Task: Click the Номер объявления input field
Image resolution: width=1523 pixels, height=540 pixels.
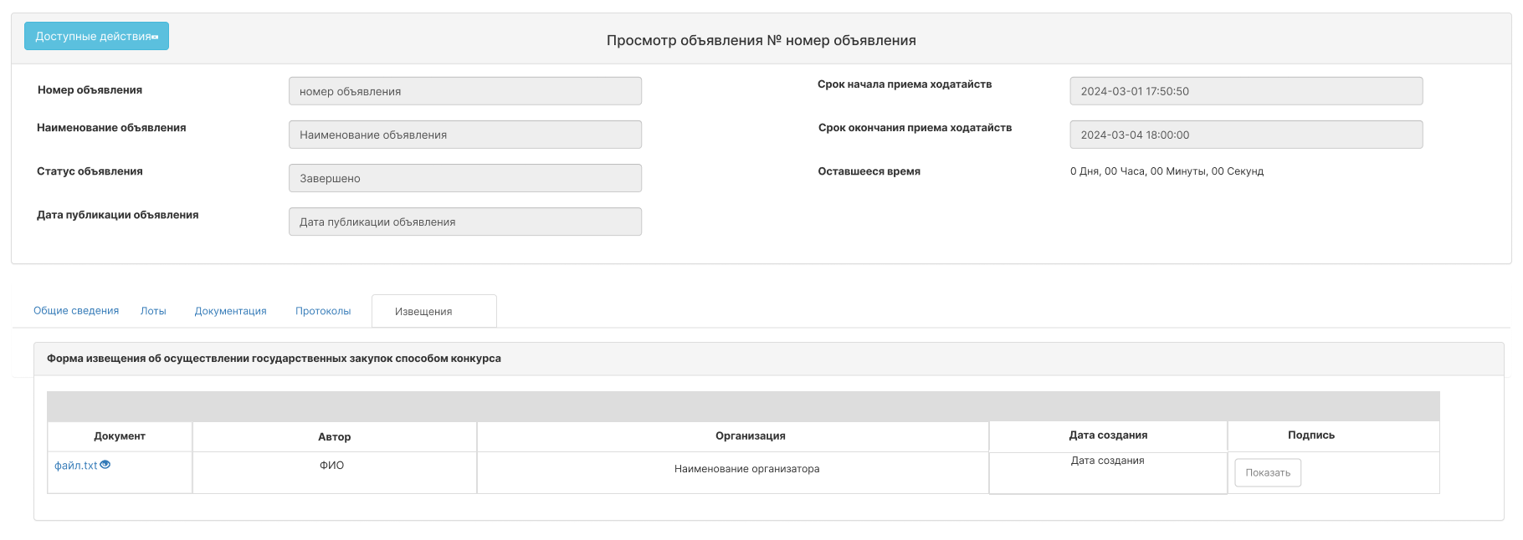Action: click(465, 91)
